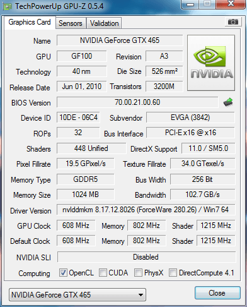Click the NVIDIA logo image
Viewport: 247px width, 307px height.
[211, 63]
